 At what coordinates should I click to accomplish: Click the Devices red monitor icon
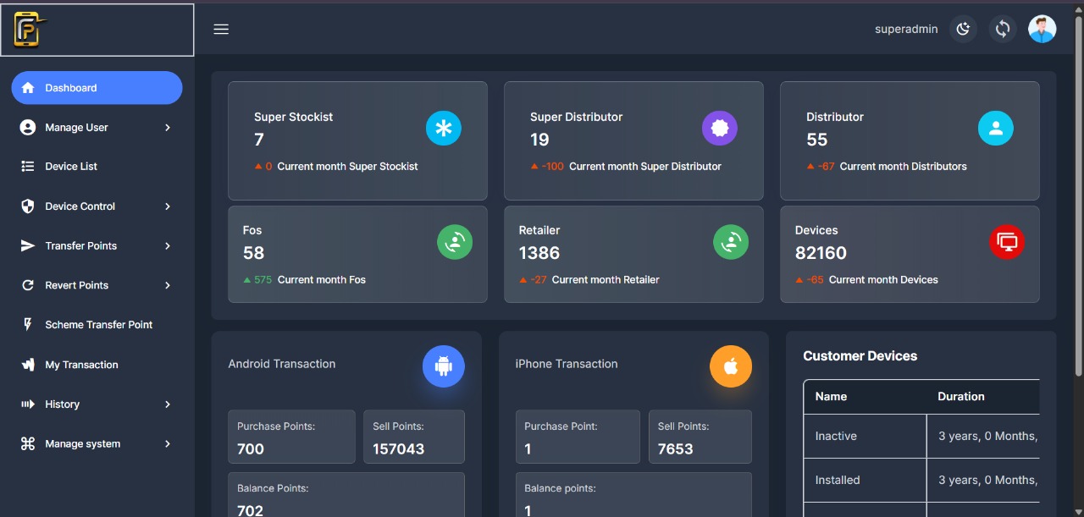coord(1007,242)
